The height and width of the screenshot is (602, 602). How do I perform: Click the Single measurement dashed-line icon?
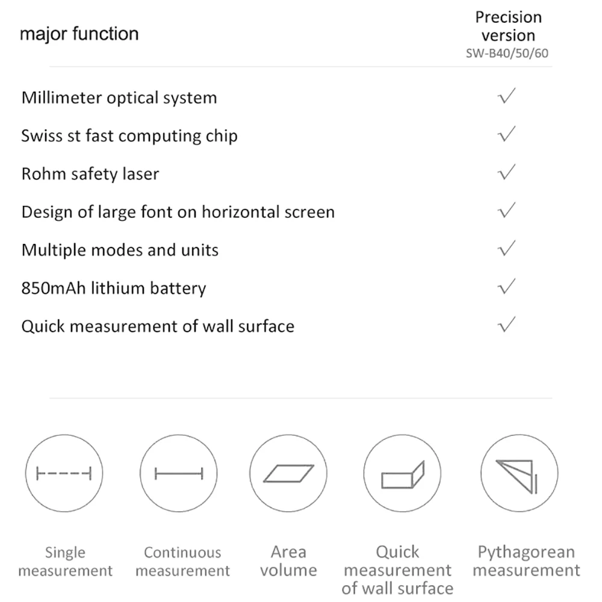pos(64,473)
